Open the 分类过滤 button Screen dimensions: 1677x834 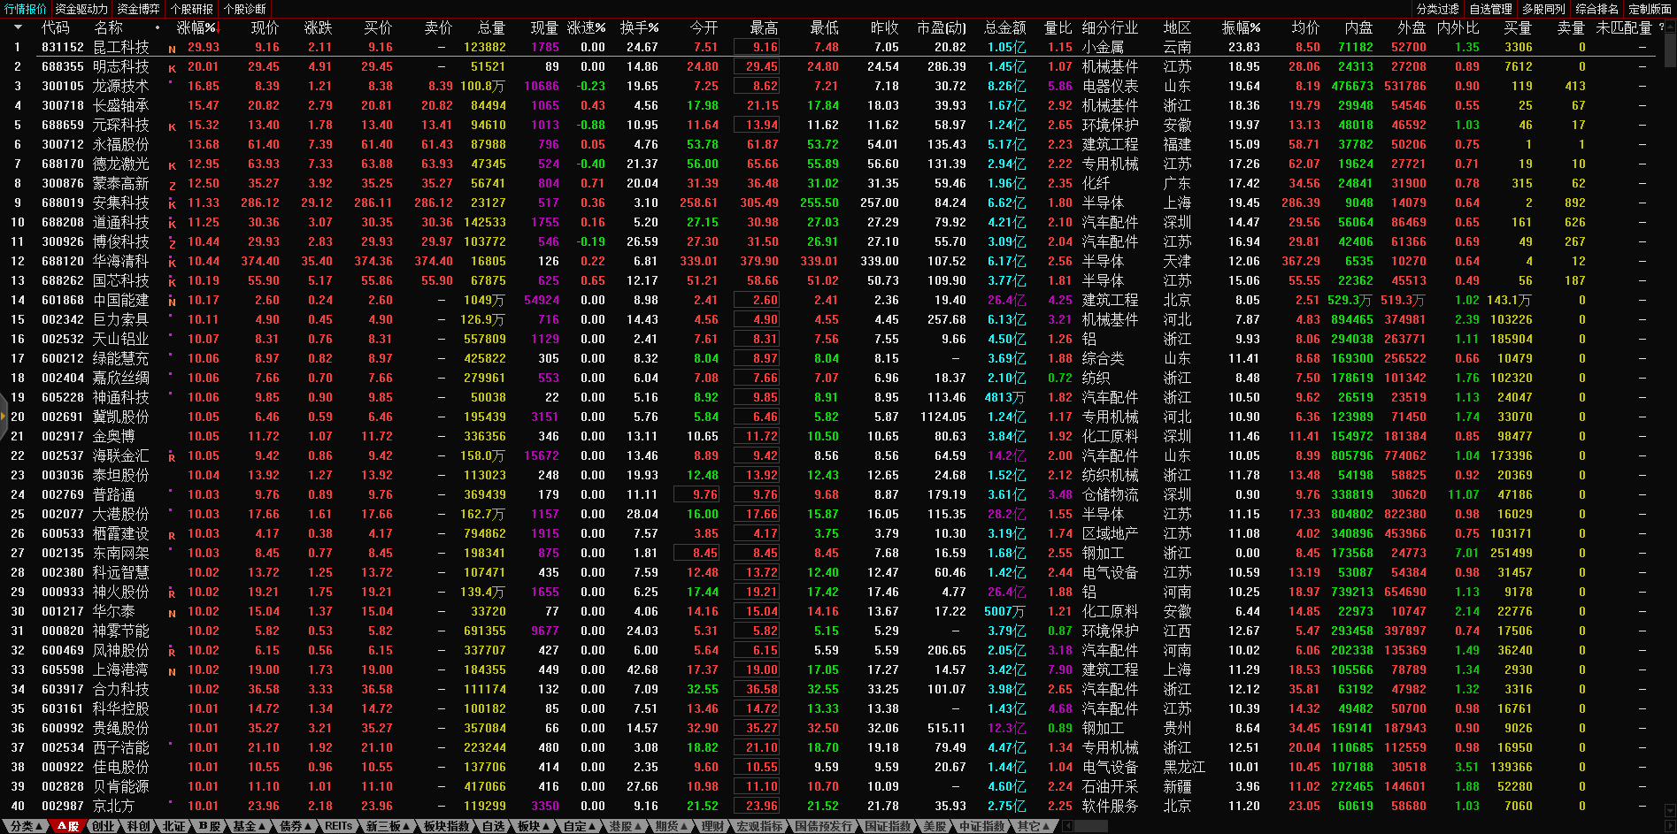click(x=1437, y=9)
